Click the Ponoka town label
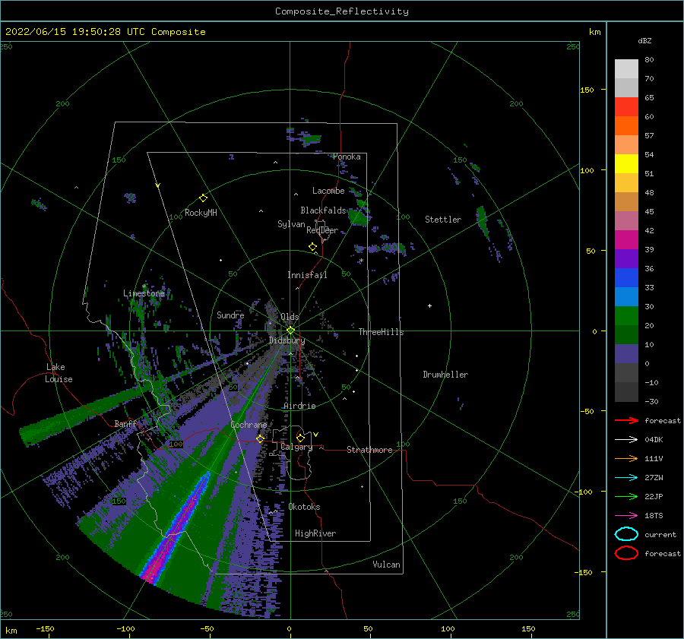 pos(347,157)
